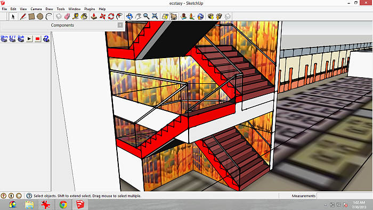Open the Plugins menu

90,9
